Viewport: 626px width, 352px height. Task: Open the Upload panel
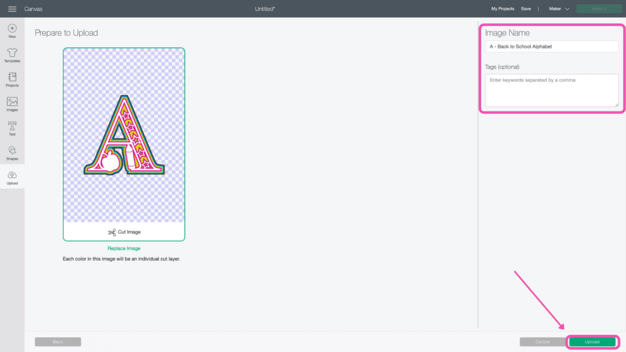tap(12, 178)
